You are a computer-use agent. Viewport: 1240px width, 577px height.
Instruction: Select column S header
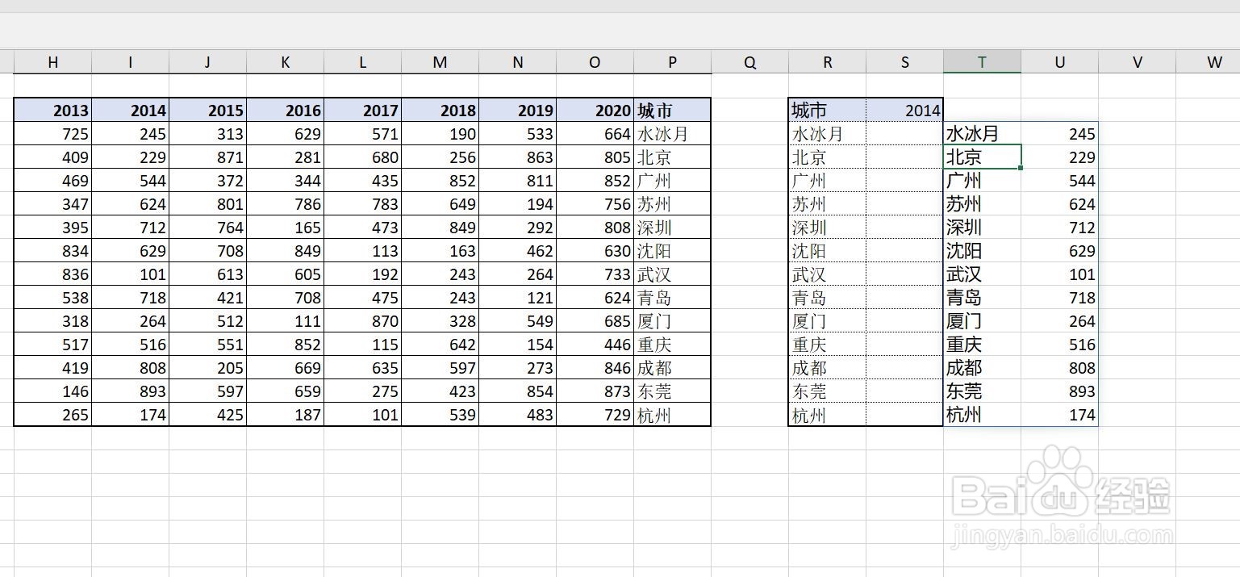point(904,62)
